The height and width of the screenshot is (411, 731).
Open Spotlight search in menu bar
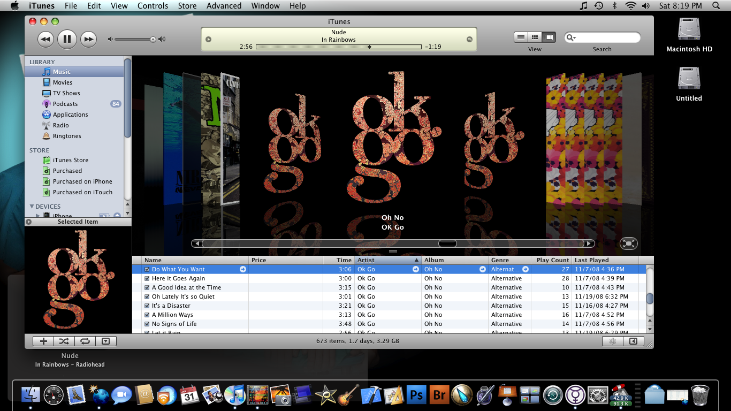[x=716, y=6]
